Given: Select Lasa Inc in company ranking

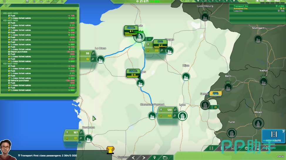Looking at the screenshot, I should [238, 11].
